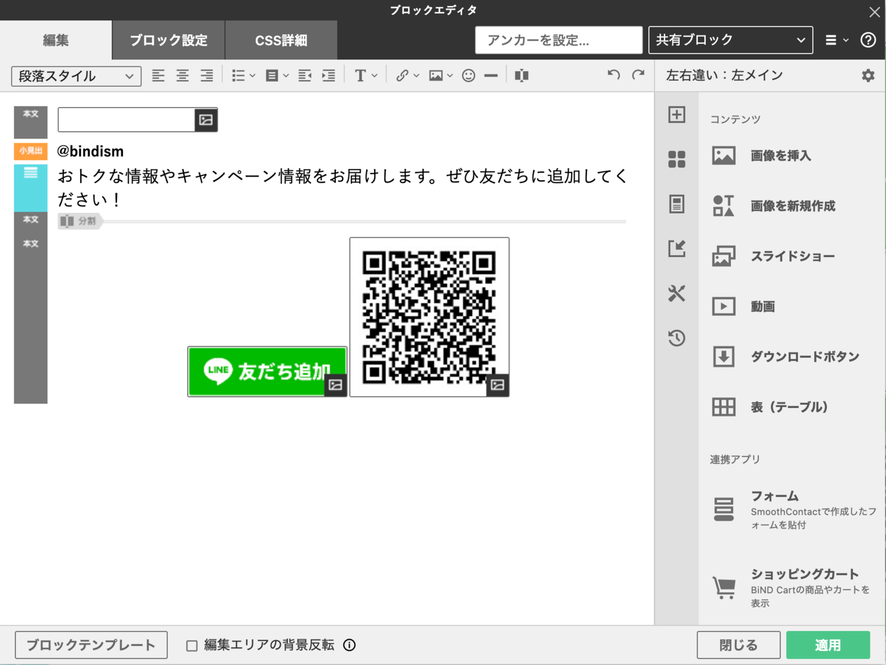The height and width of the screenshot is (665, 886).
Task: Click the アンカーを設定 input field
Action: [x=559, y=40]
